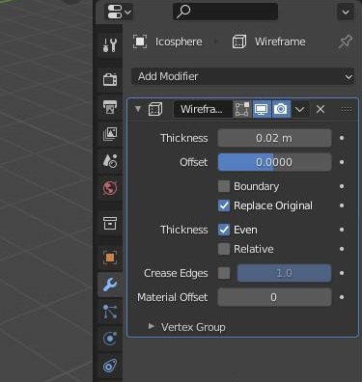362x382 pixels.
Task: Click the Thickness 0.02 m field
Action: 274,138
